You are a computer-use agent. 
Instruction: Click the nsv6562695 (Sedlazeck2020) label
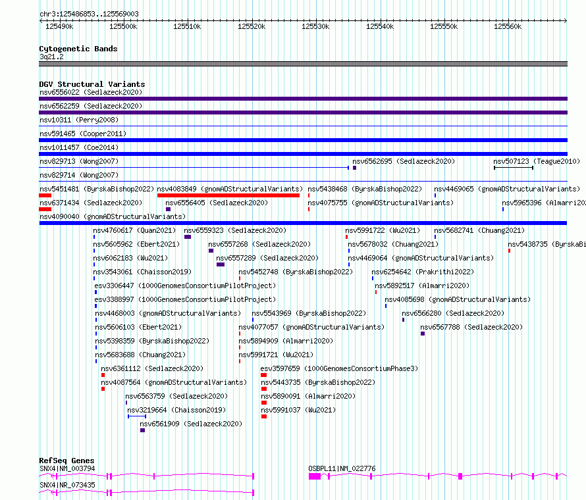tap(404, 161)
